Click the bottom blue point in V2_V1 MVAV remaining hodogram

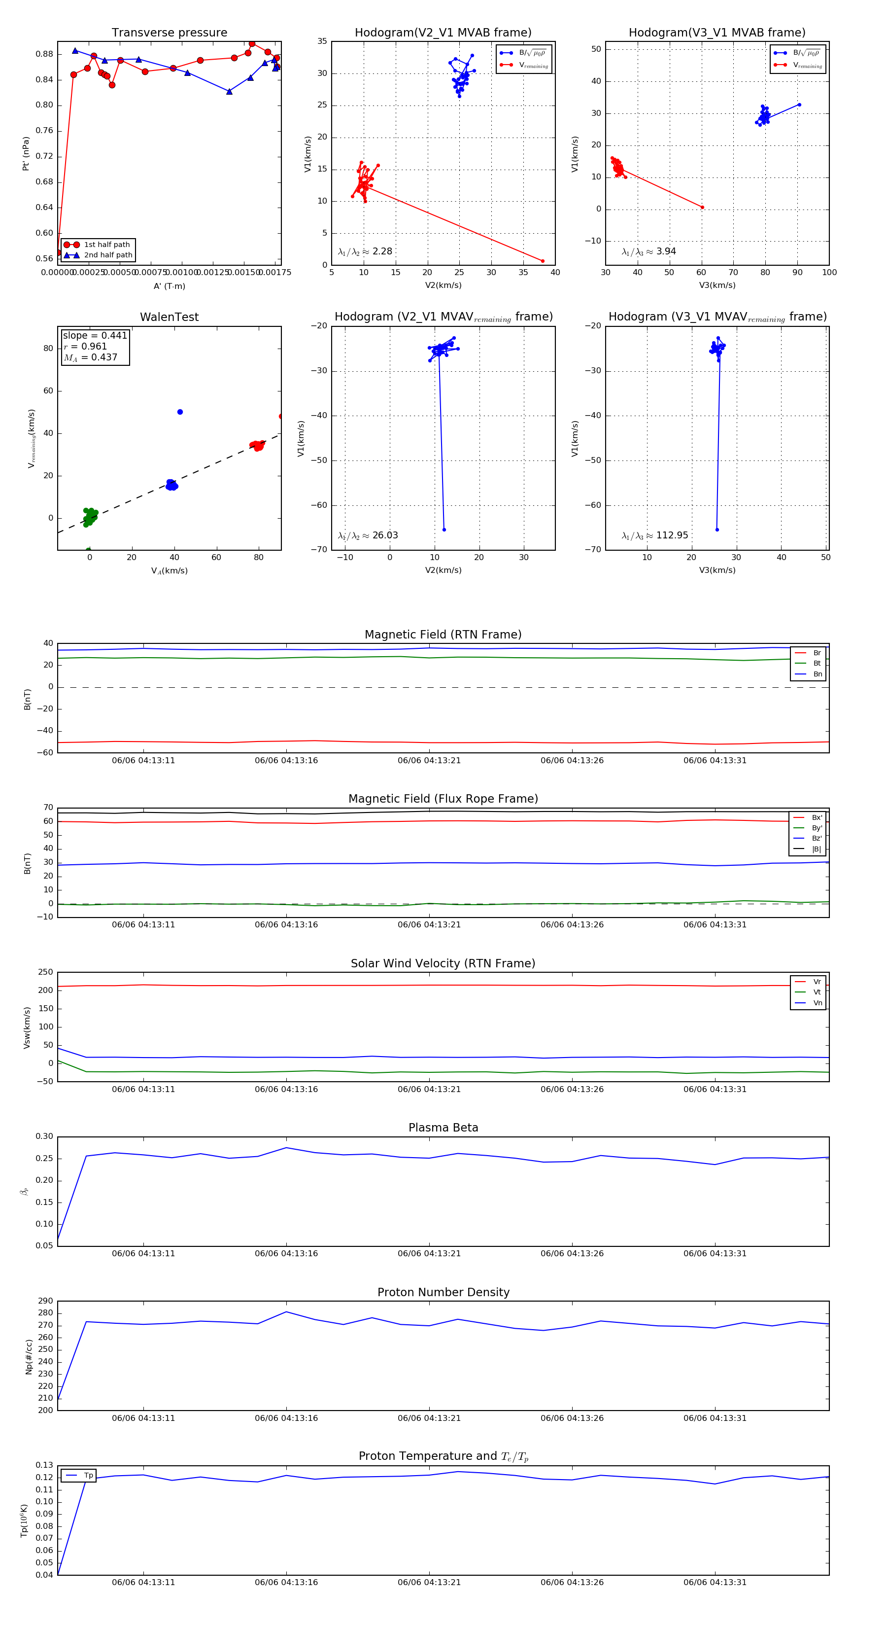444,530
